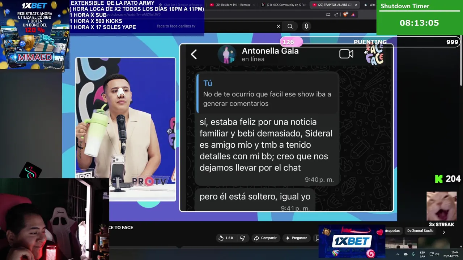Click the YouTube search magnifier button
This screenshot has width=463, height=260.
coord(290,26)
